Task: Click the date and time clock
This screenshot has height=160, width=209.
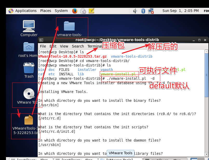Action: coord(180,11)
